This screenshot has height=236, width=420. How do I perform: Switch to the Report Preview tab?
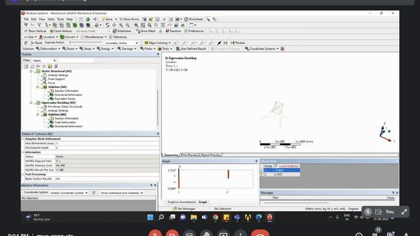211,155
